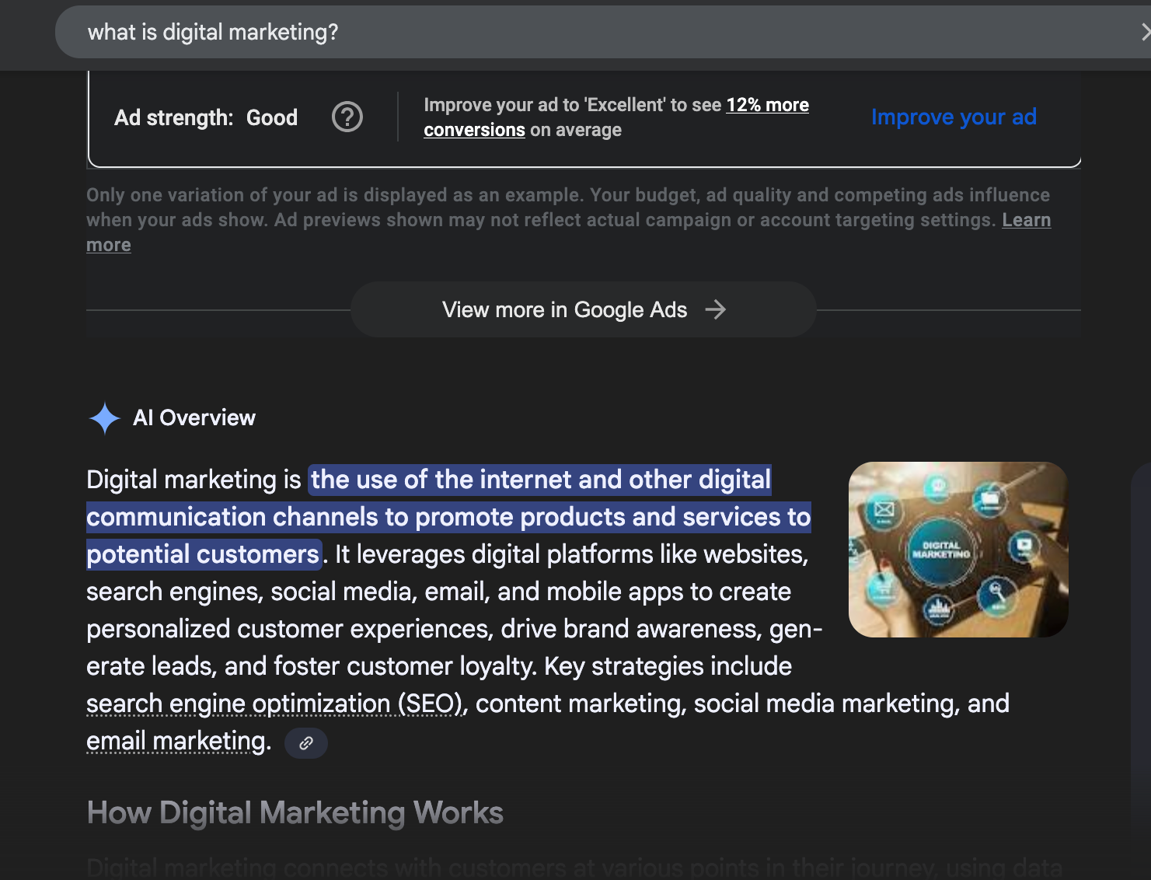Viewport: 1151px width, 880px height.
Task: Click the 'Improve your ad' link
Action: pyautogui.click(x=954, y=117)
